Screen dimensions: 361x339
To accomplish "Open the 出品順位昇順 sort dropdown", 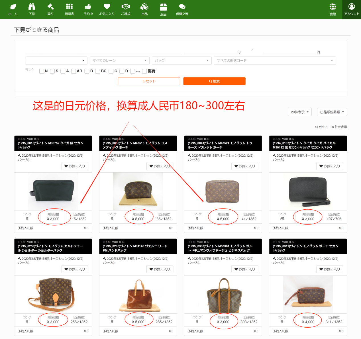I will pos(332,112).
